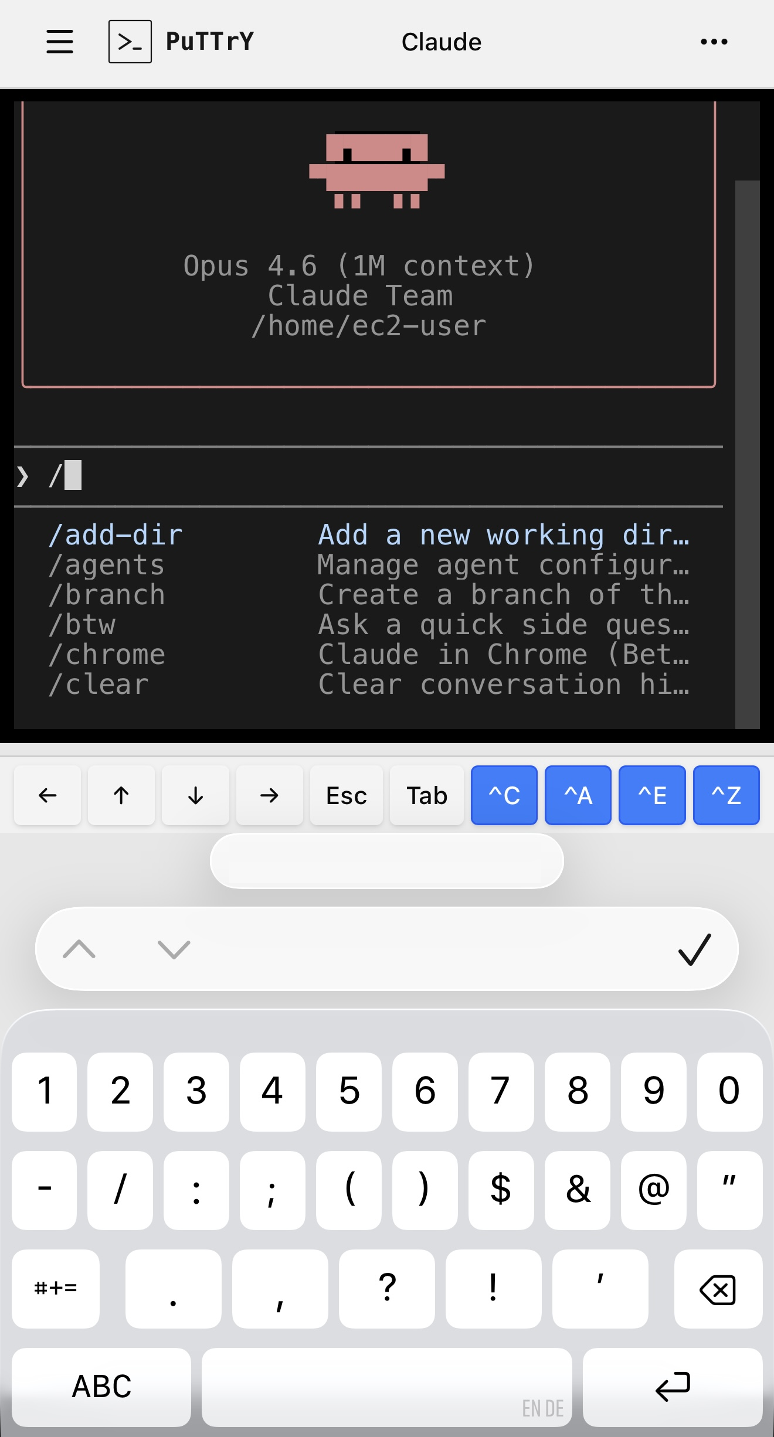Send the up arrow key
The width and height of the screenshot is (774, 1437).
pos(121,795)
